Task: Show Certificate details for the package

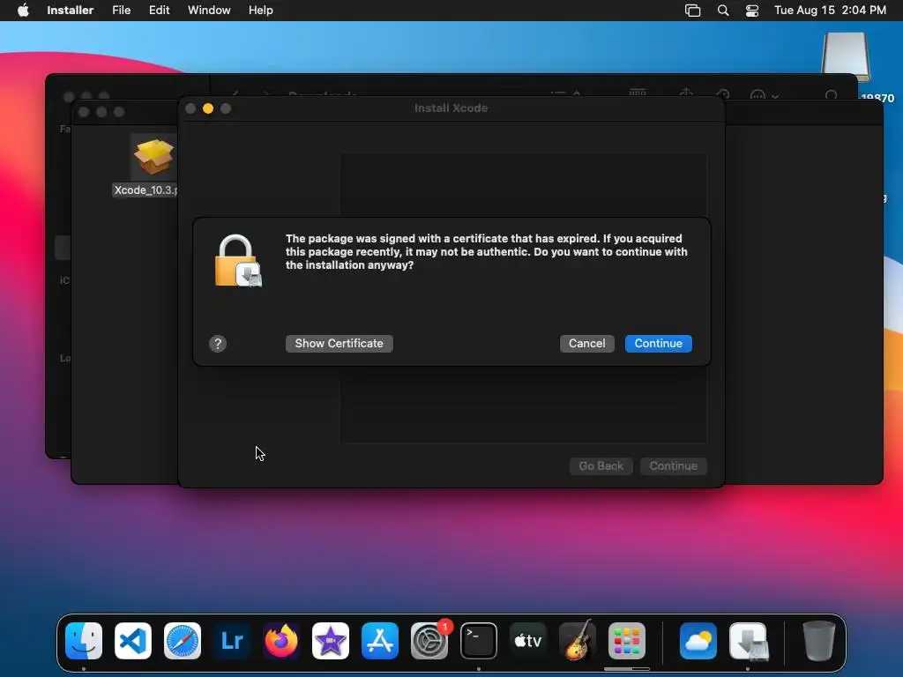Action: pos(340,344)
